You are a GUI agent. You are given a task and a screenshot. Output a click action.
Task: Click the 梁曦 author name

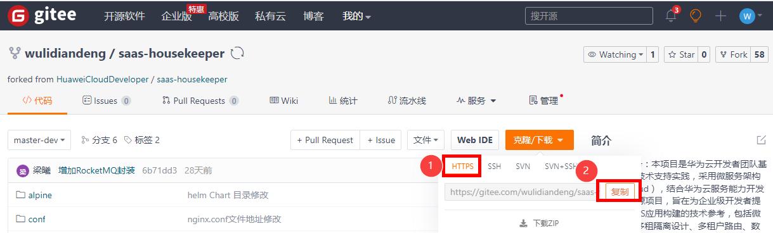click(42, 171)
